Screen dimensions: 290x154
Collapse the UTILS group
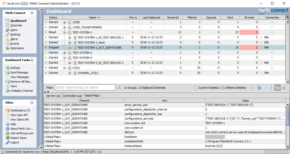point(65,68)
